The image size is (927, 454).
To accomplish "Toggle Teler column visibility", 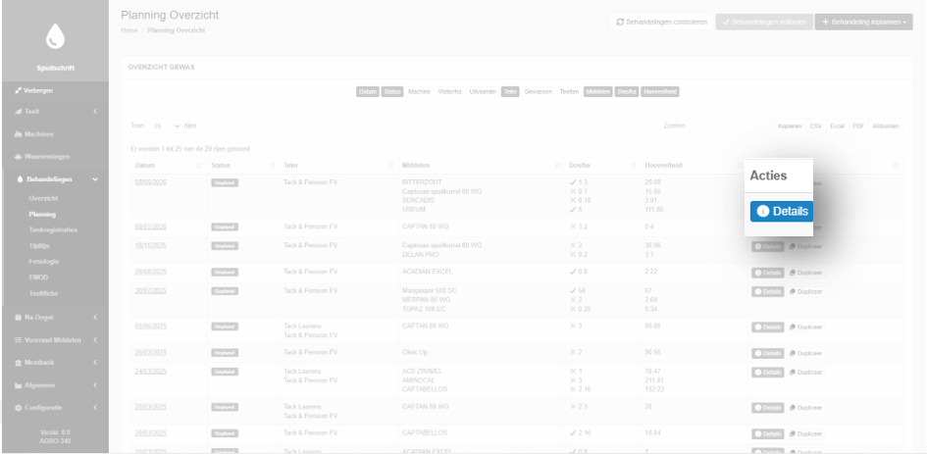I will [x=510, y=91].
